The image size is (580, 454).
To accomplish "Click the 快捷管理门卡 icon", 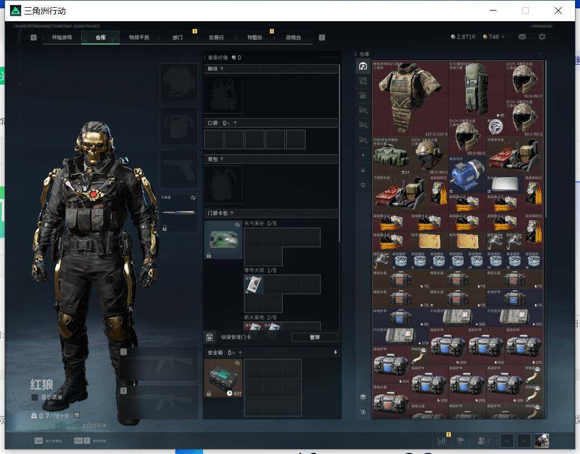I will (209, 337).
